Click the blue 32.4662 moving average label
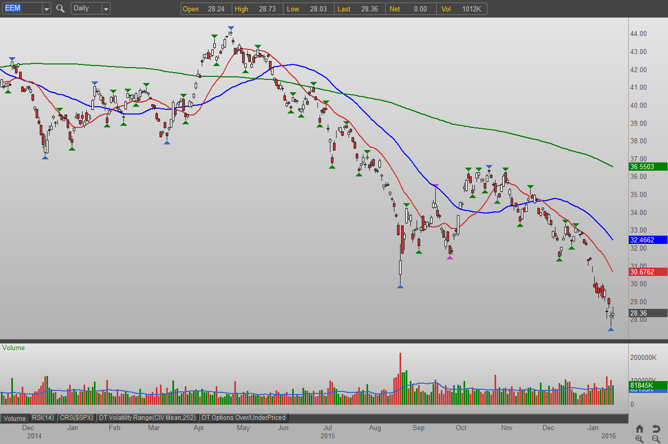Screen dimensions: 668x444 tap(648, 240)
